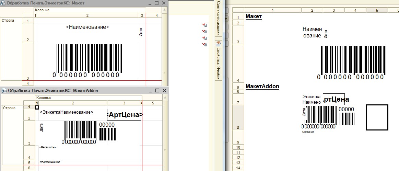Maximize the МакетAddon template window
The image size is (399, 171).
[157, 91]
